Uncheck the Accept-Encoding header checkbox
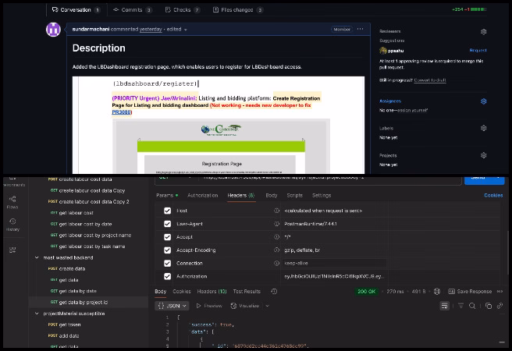 (x=168, y=250)
